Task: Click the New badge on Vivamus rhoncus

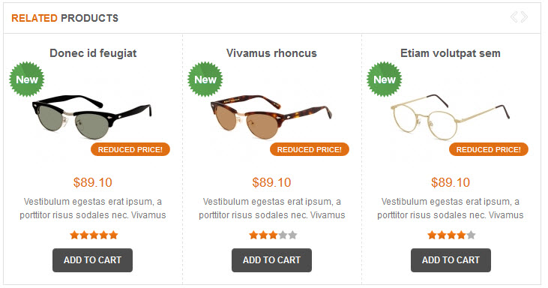Action: (x=205, y=79)
